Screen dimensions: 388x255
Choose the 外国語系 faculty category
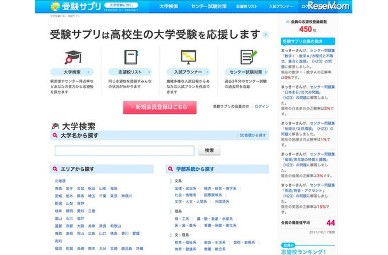click(222, 201)
